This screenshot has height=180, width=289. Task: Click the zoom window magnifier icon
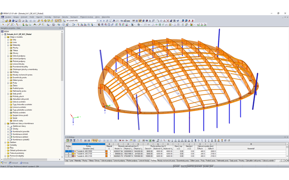tap(102, 25)
